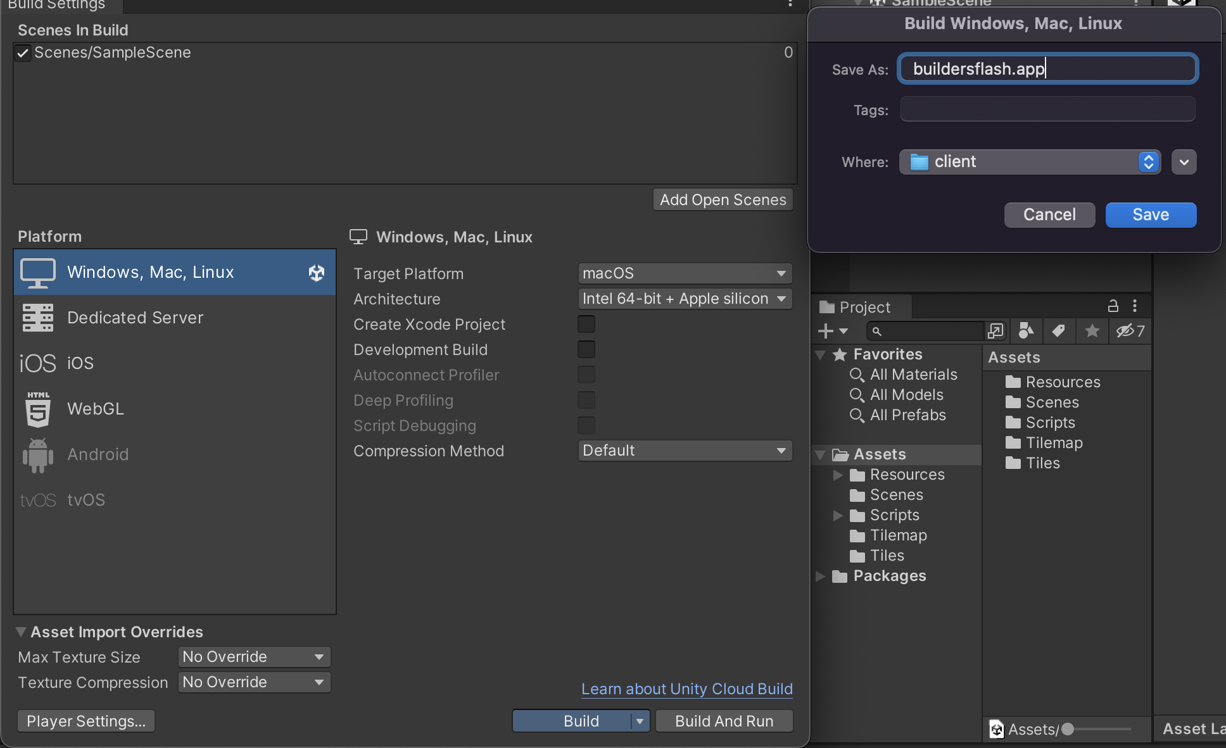The width and height of the screenshot is (1226, 748).
Task: Toggle hidden packages visibility eye icon
Action: (1130, 331)
